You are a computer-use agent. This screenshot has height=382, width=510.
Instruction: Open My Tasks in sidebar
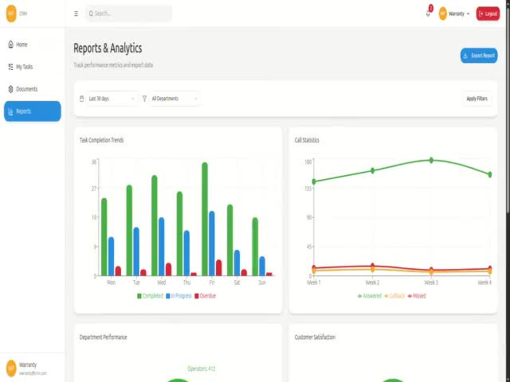32,67
